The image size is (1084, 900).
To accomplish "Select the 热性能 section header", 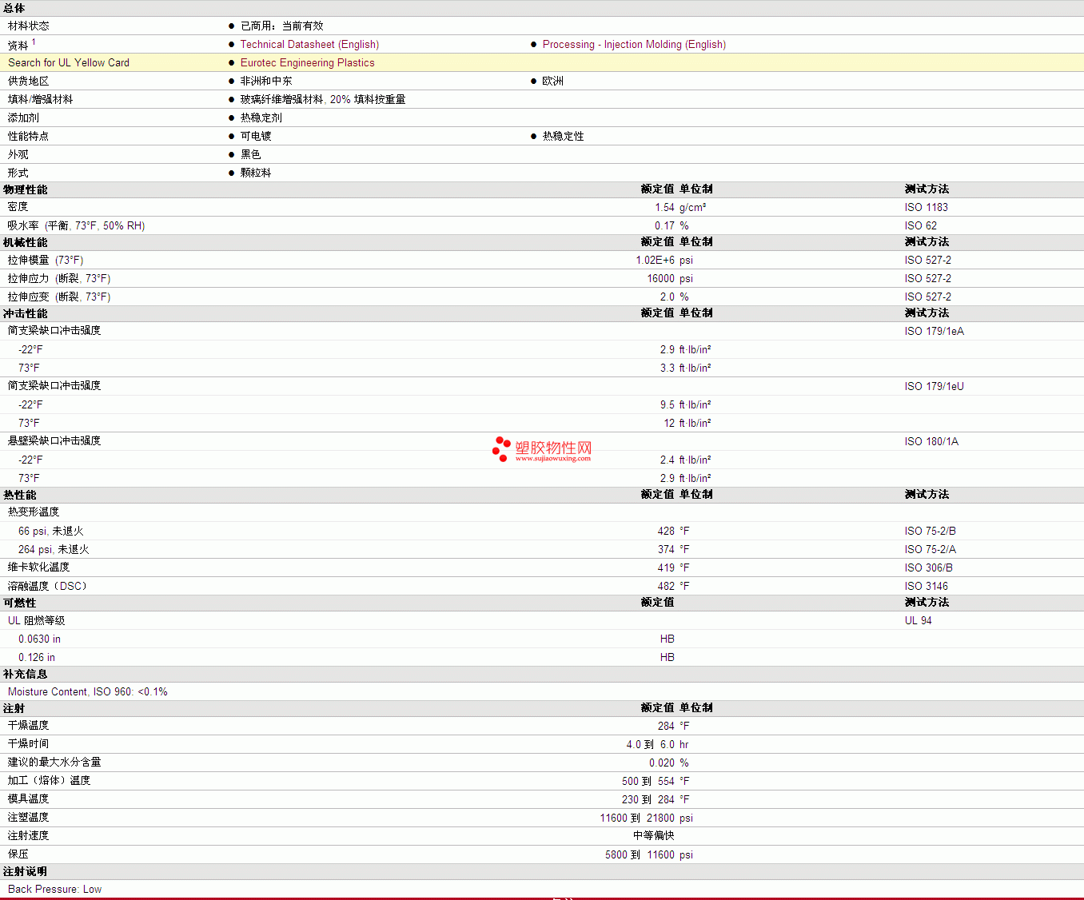I will click(x=20, y=495).
